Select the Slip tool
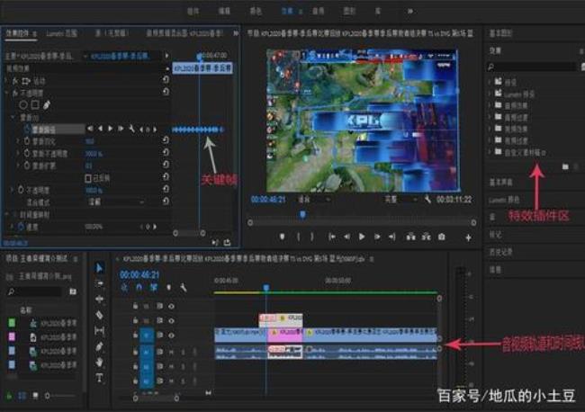585x412 pixels. [100, 331]
